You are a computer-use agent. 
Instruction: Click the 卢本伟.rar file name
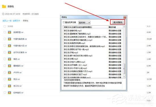point(18,72)
